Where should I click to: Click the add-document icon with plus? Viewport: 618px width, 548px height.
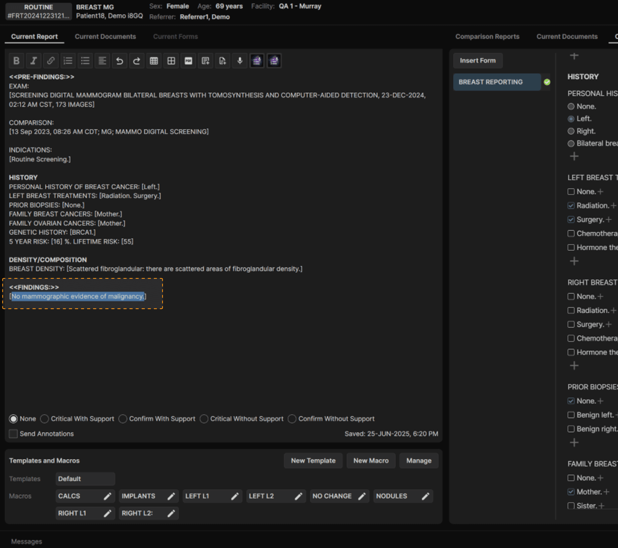coord(223,61)
